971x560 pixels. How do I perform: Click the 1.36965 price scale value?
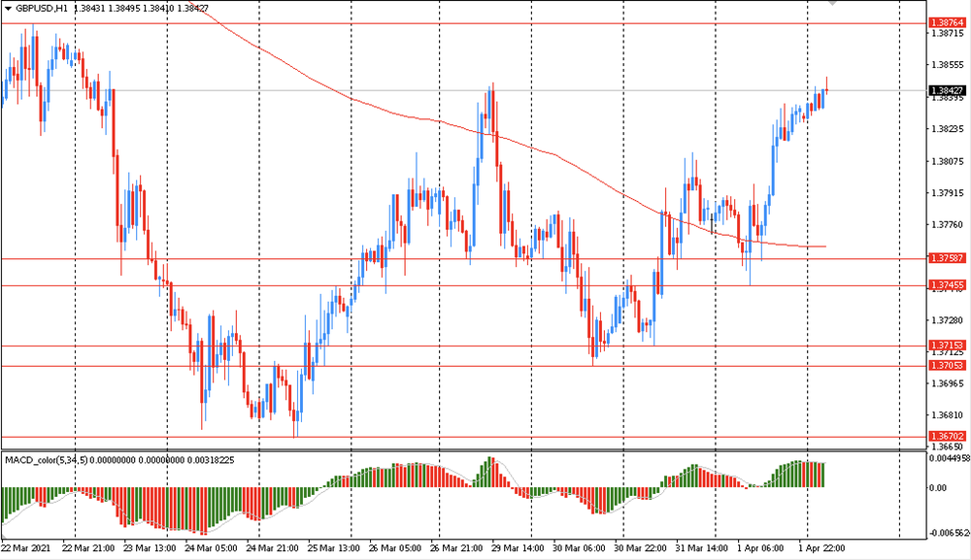pyautogui.click(x=948, y=383)
